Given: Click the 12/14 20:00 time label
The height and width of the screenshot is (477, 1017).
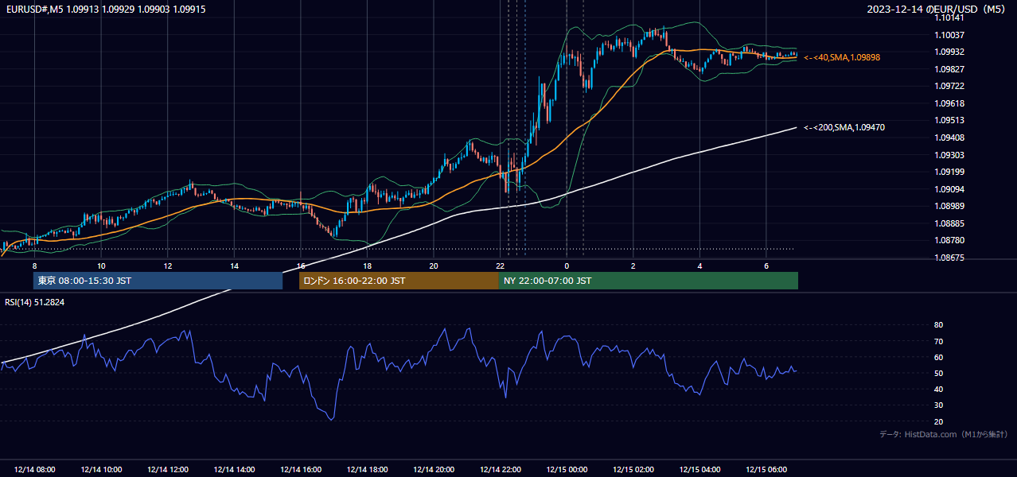Looking at the screenshot, I should [x=434, y=470].
